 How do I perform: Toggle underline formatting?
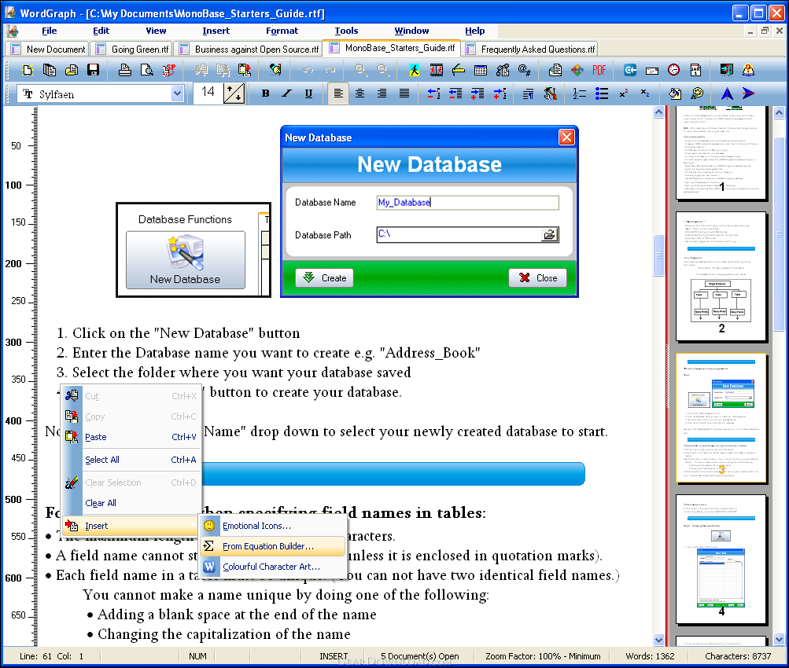308,94
